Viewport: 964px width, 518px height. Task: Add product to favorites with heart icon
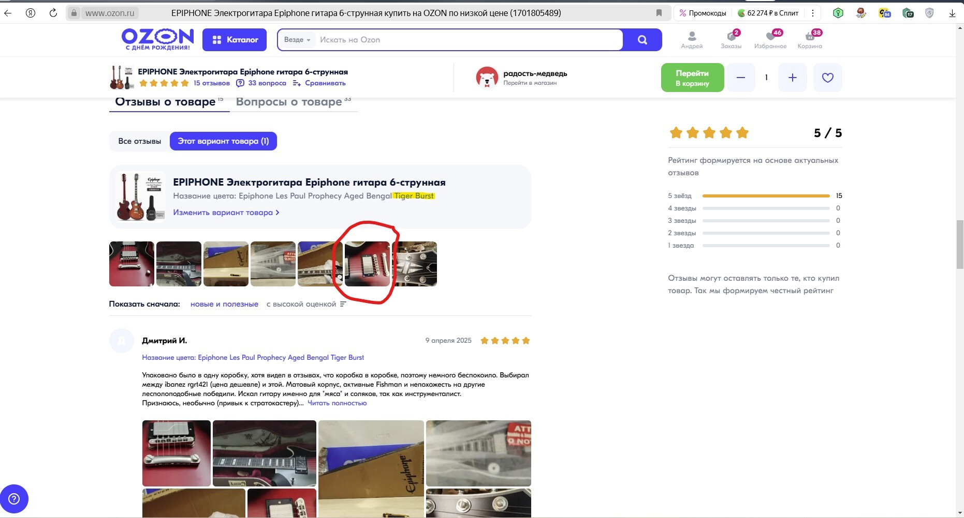point(827,78)
